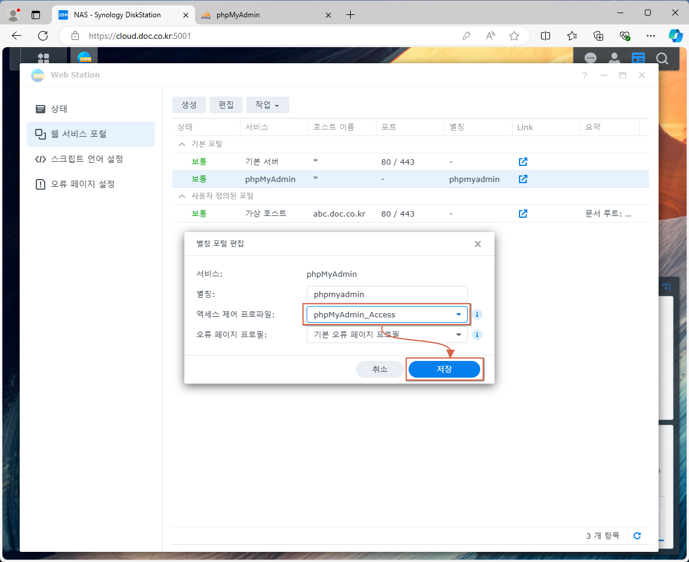Click the 저장 button
The image size is (689, 562).
point(444,369)
